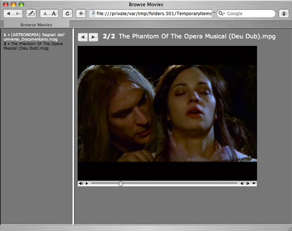Mute the movie with the volume icon
This screenshot has height=231, width=292.
81,183
